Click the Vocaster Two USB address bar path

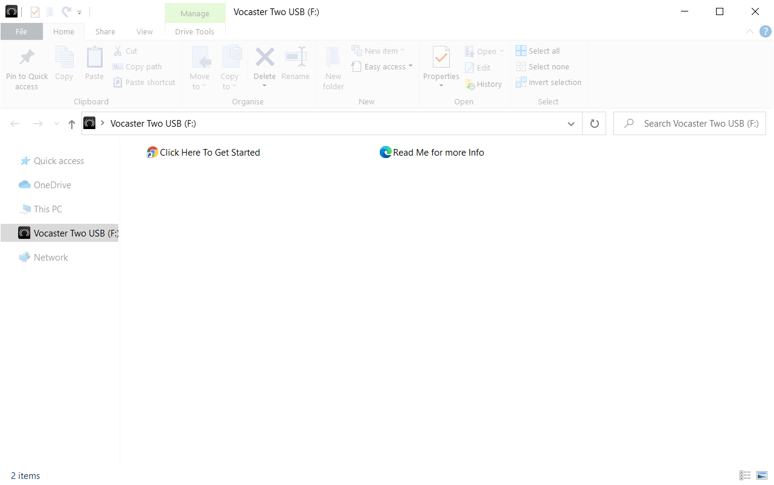pos(153,124)
